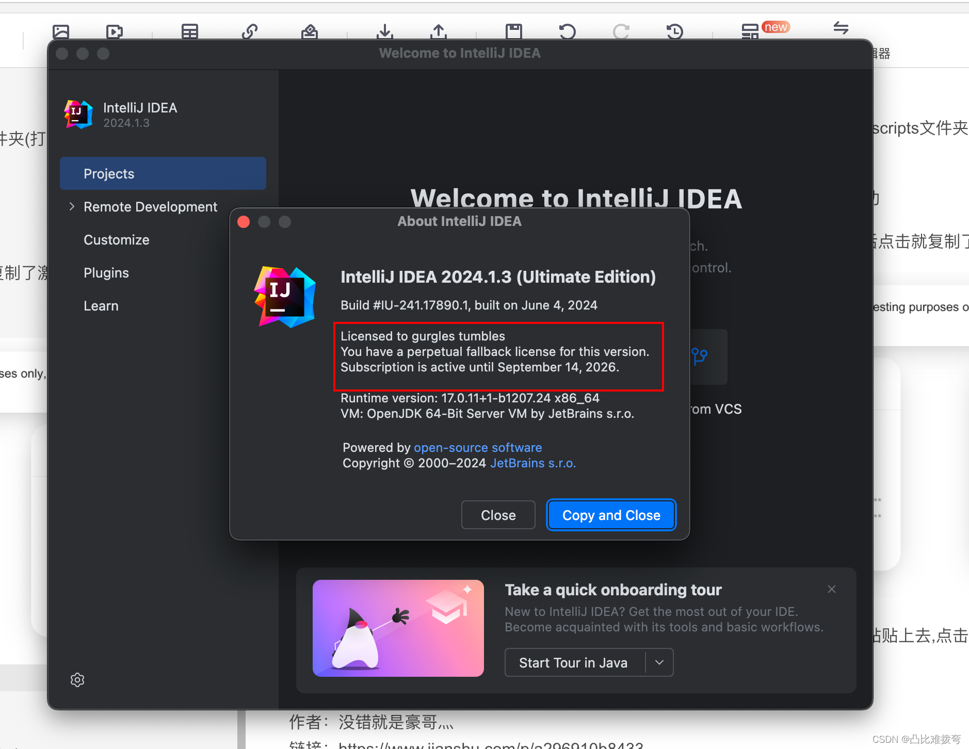This screenshot has width=969, height=749.
Task: Click the save floppy disk icon
Action: click(x=514, y=32)
